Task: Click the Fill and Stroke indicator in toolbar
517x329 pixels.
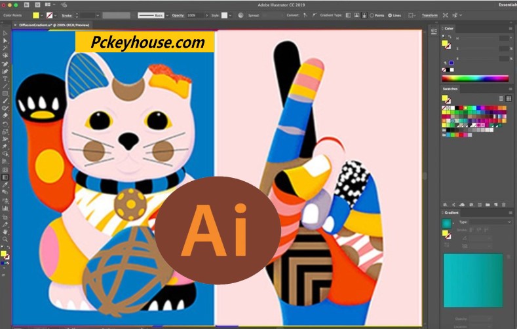Action: (5, 254)
